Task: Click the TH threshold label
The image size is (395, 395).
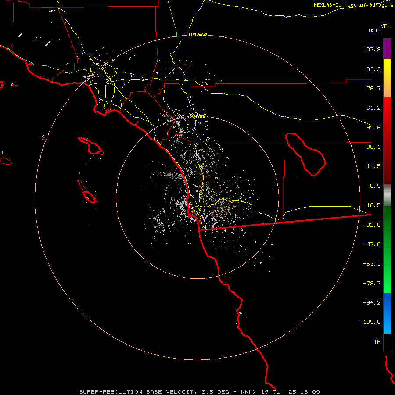Action: tap(377, 342)
